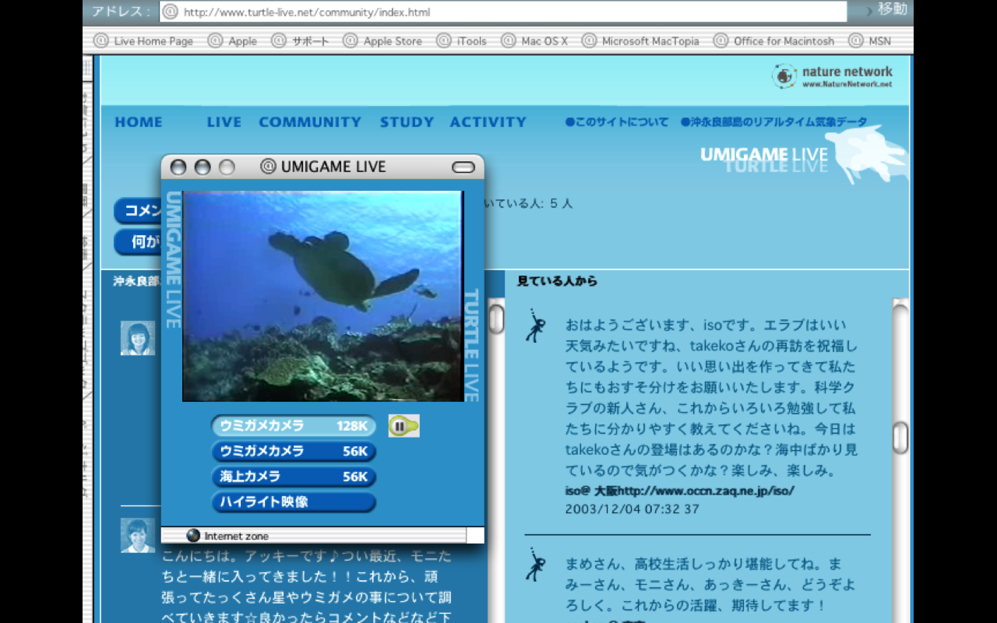Viewport: 997px width, 623px height.
Task: Pause the Umigame Live video stream
Action: (399, 426)
